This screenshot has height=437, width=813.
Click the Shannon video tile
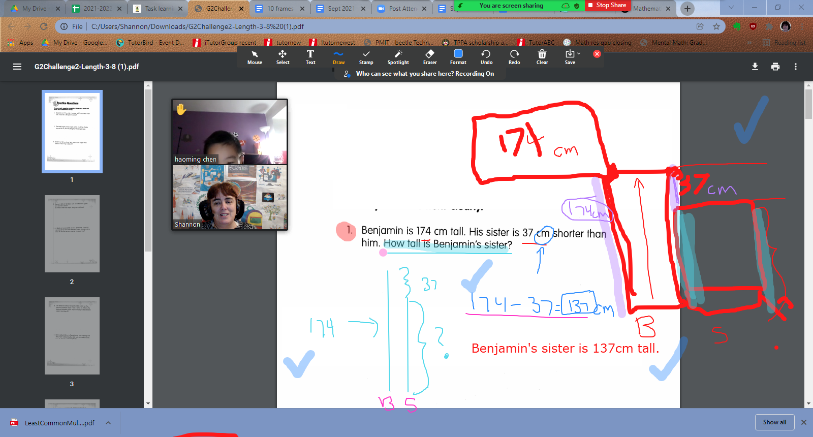point(230,197)
